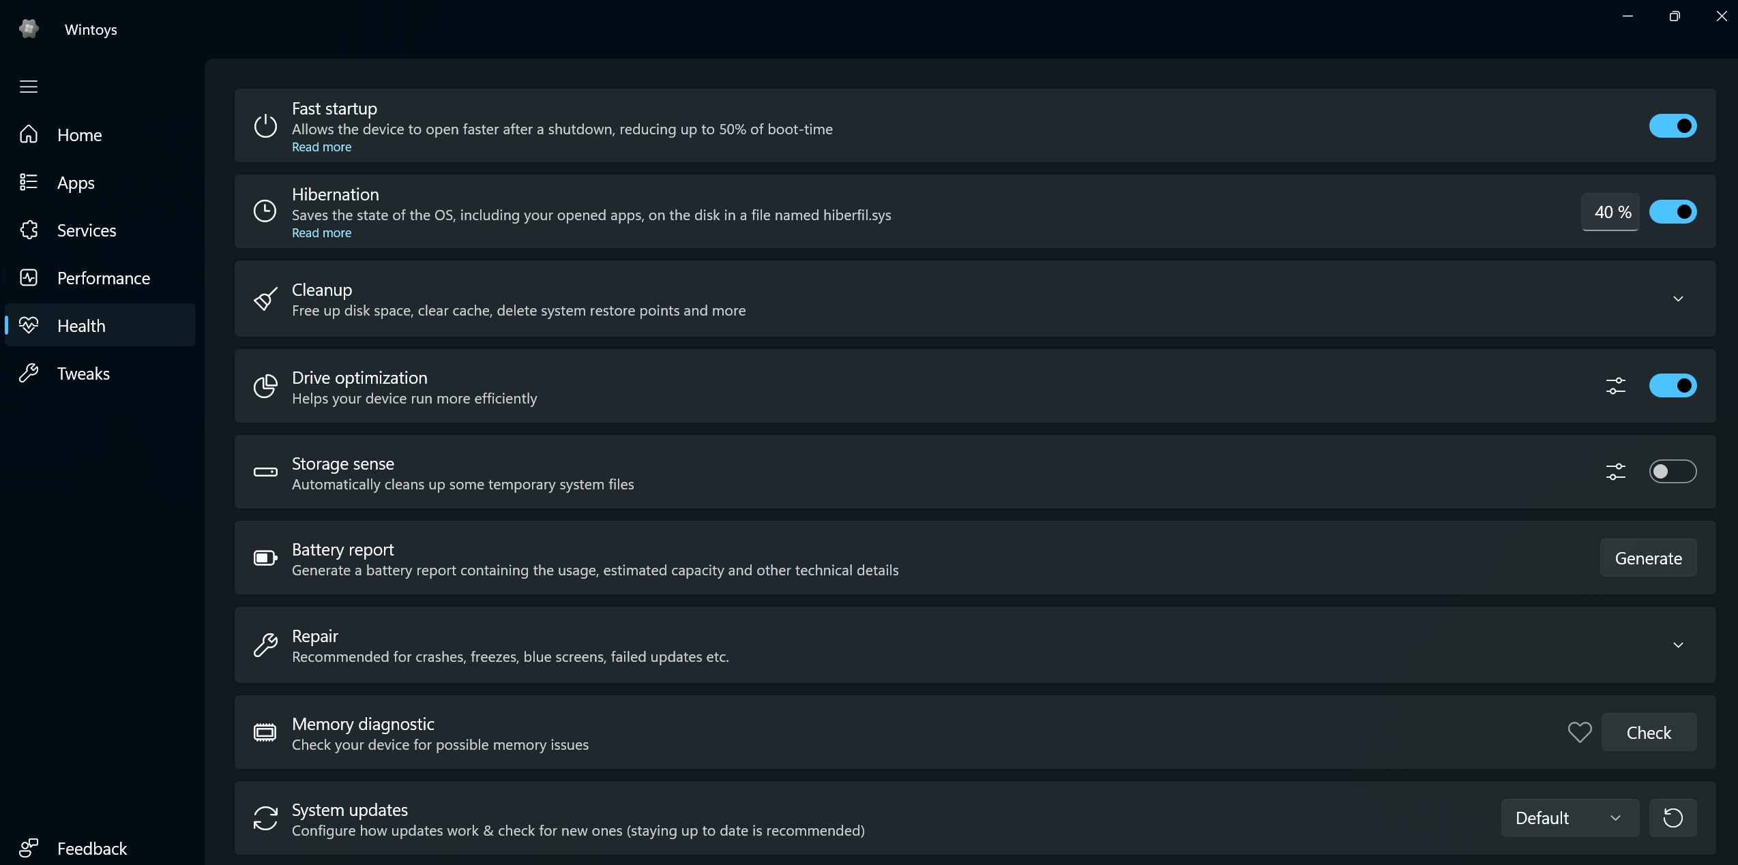
Task: Disable the Fast startup toggle
Action: pyautogui.click(x=1673, y=126)
